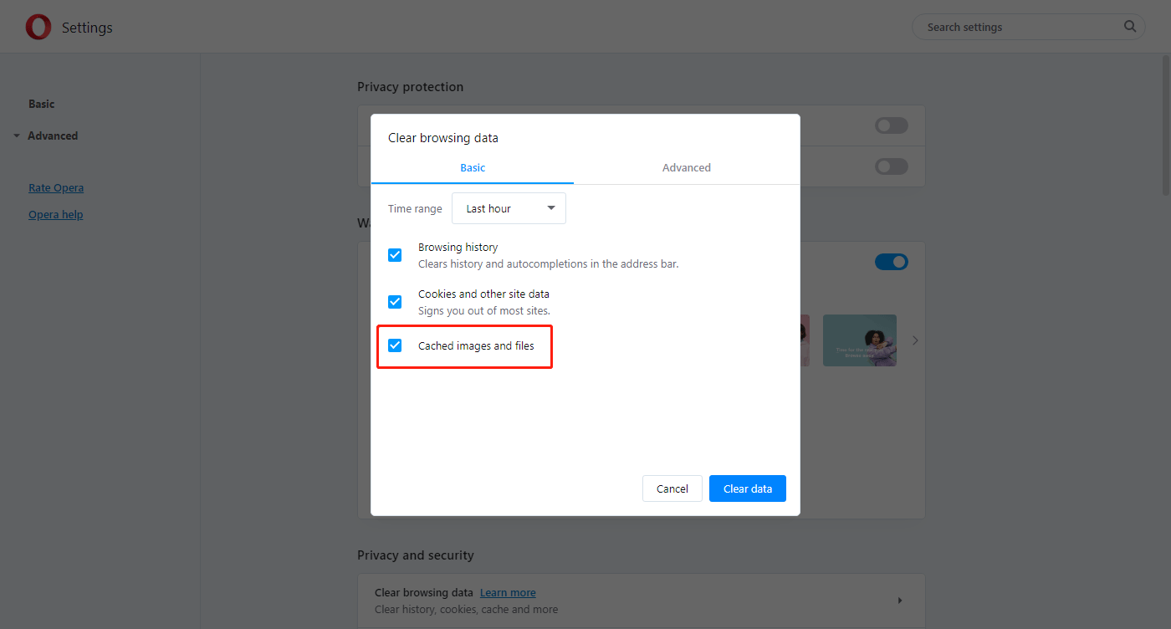1171x629 pixels.
Task: Click the Opera logo icon
Action: (38, 26)
